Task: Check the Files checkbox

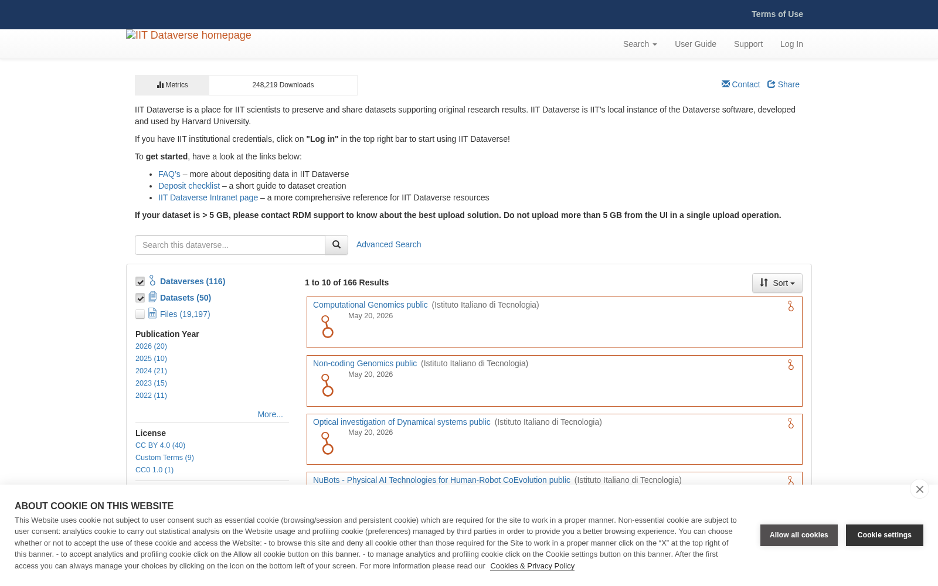Action: tap(140, 315)
